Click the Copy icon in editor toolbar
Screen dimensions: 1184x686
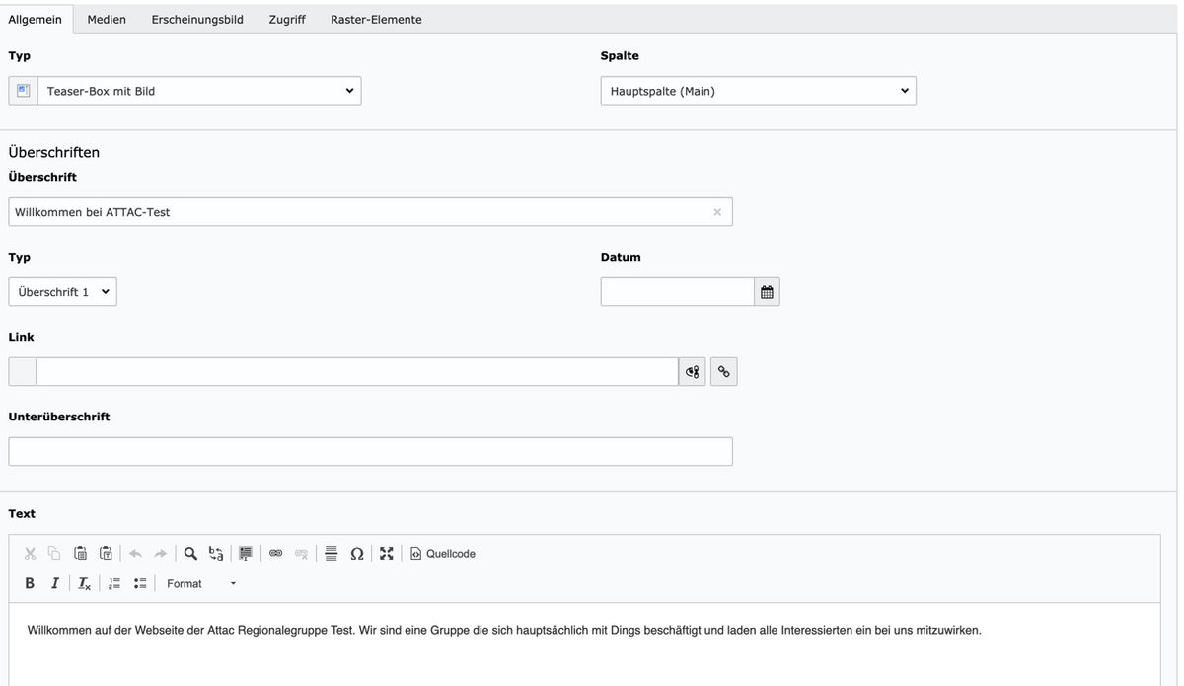(54, 554)
